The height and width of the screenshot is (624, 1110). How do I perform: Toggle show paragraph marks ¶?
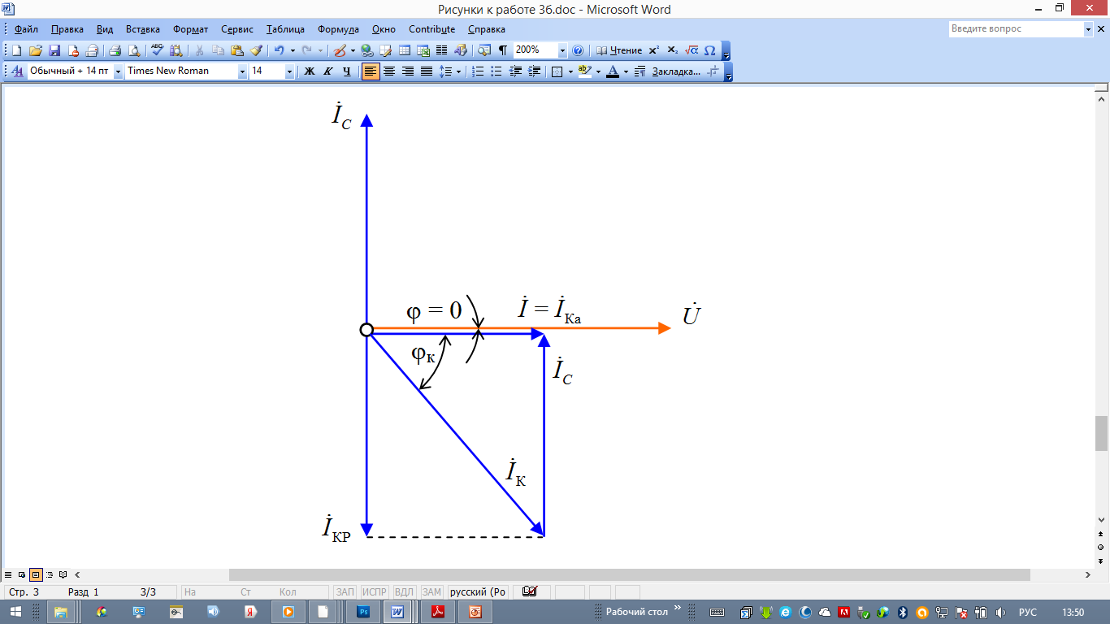pyautogui.click(x=503, y=50)
